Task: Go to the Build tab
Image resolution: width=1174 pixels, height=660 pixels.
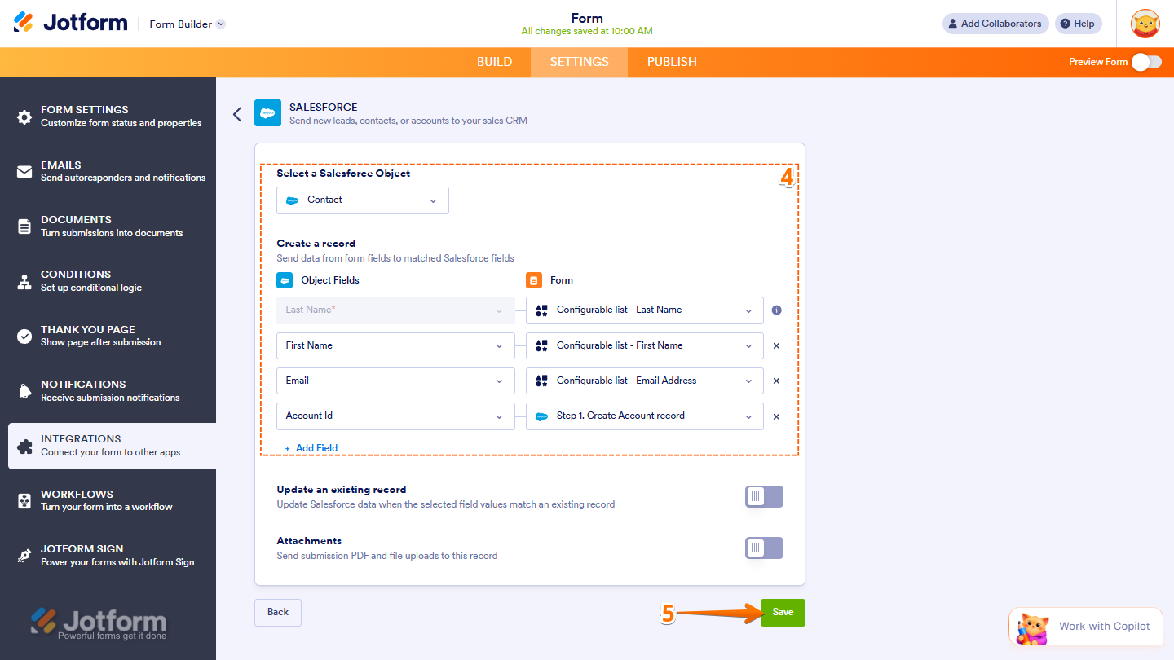Action: pos(494,62)
